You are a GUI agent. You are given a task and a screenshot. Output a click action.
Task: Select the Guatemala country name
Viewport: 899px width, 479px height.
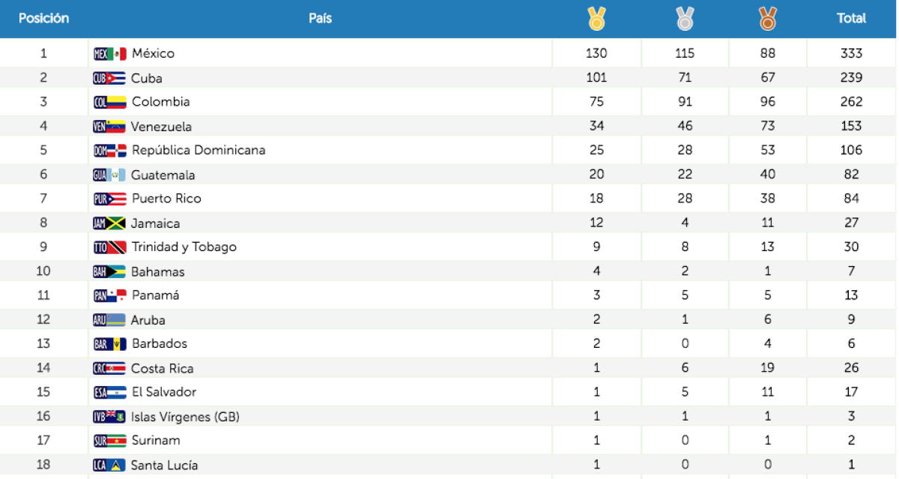point(163,175)
